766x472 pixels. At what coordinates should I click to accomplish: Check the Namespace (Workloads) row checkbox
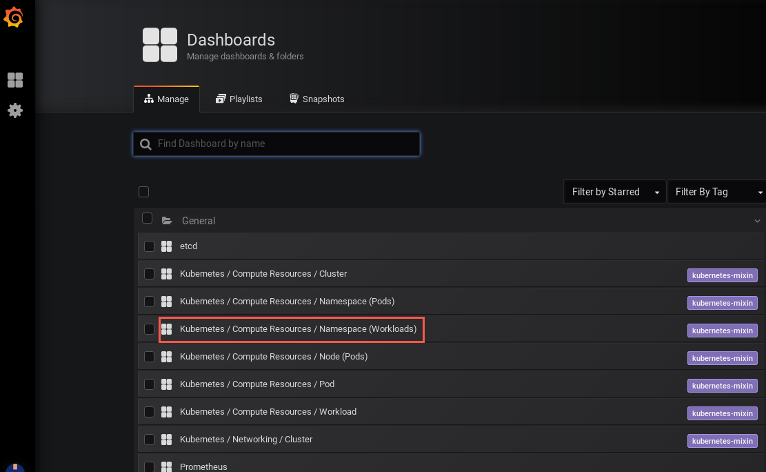150,329
